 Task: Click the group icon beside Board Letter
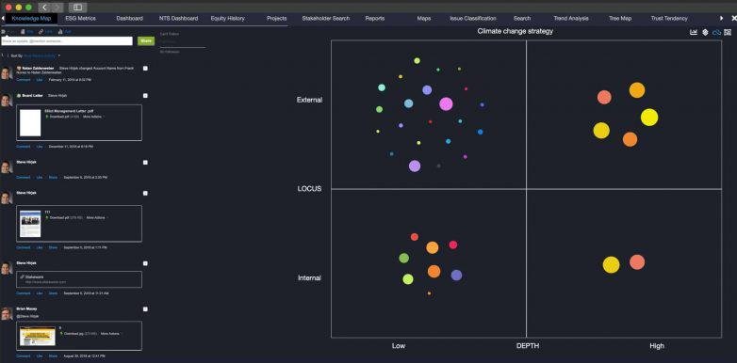coord(19,95)
